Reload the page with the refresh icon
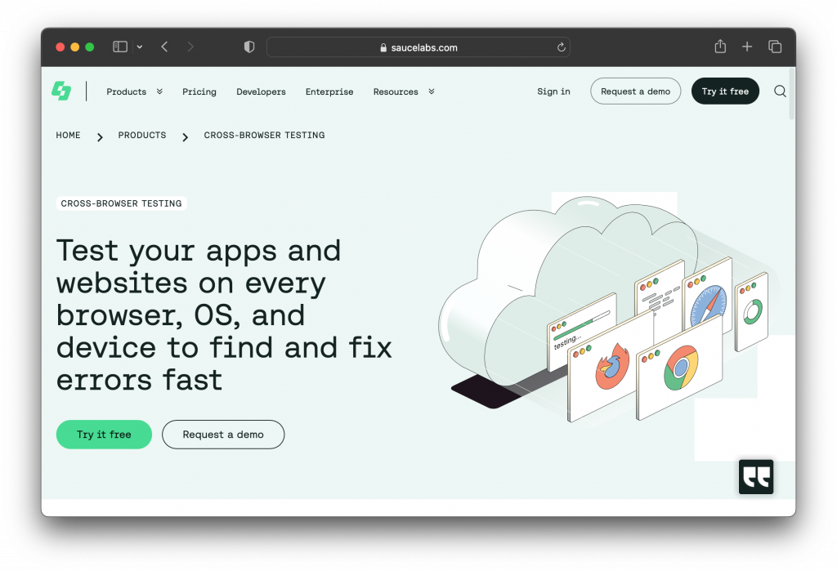The height and width of the screenshot is (571, 837). [561, 47]
